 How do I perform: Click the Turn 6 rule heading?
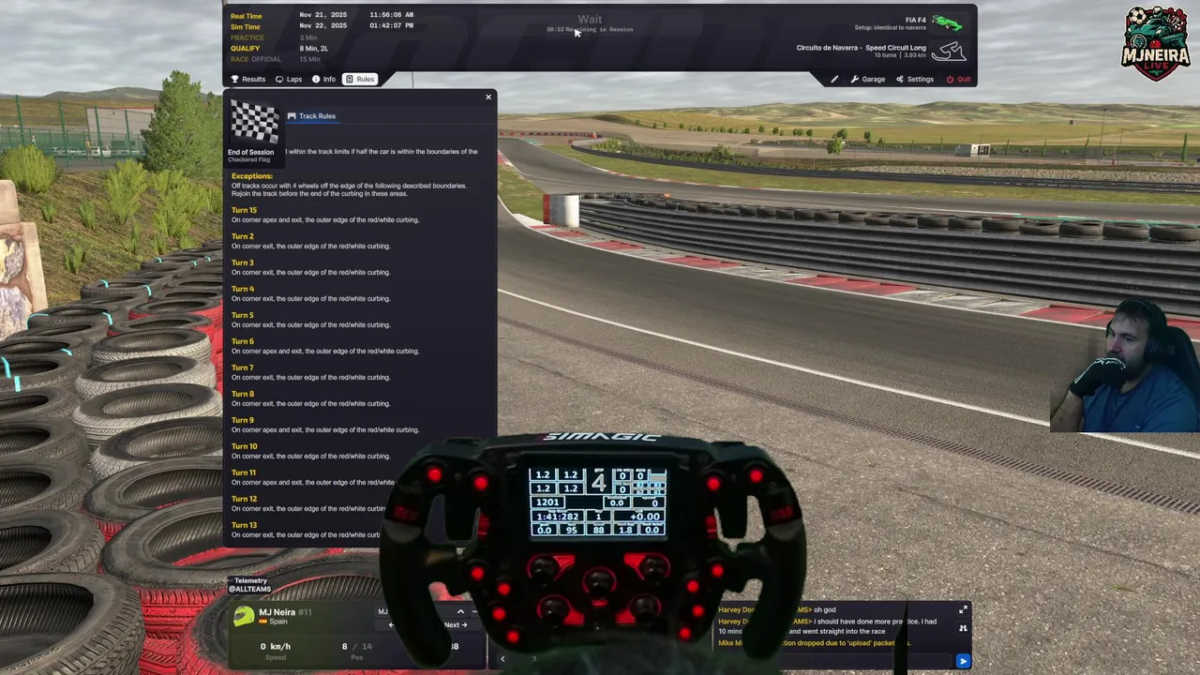click(243, 341)
